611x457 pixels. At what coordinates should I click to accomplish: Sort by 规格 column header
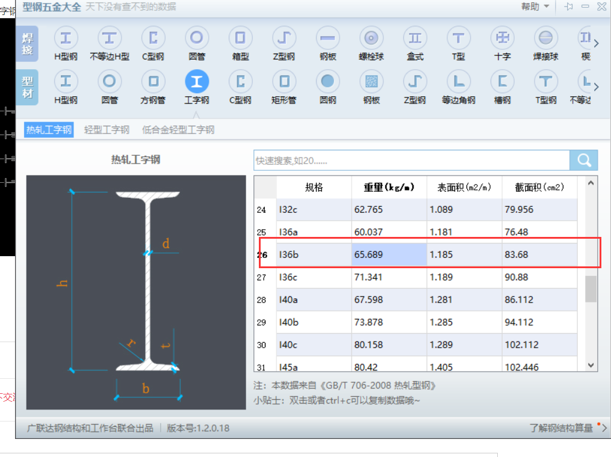314,187
